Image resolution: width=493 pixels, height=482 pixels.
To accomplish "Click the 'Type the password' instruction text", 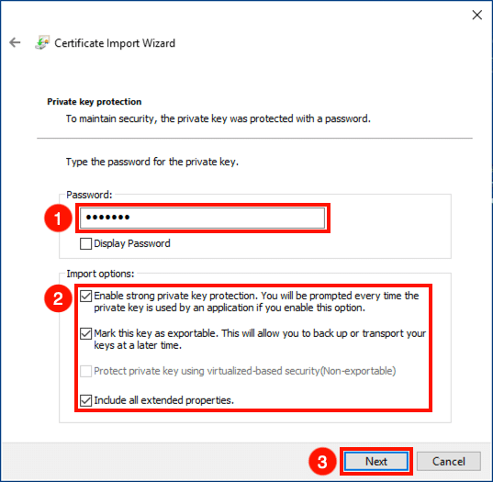I will (x=152, y=162).
